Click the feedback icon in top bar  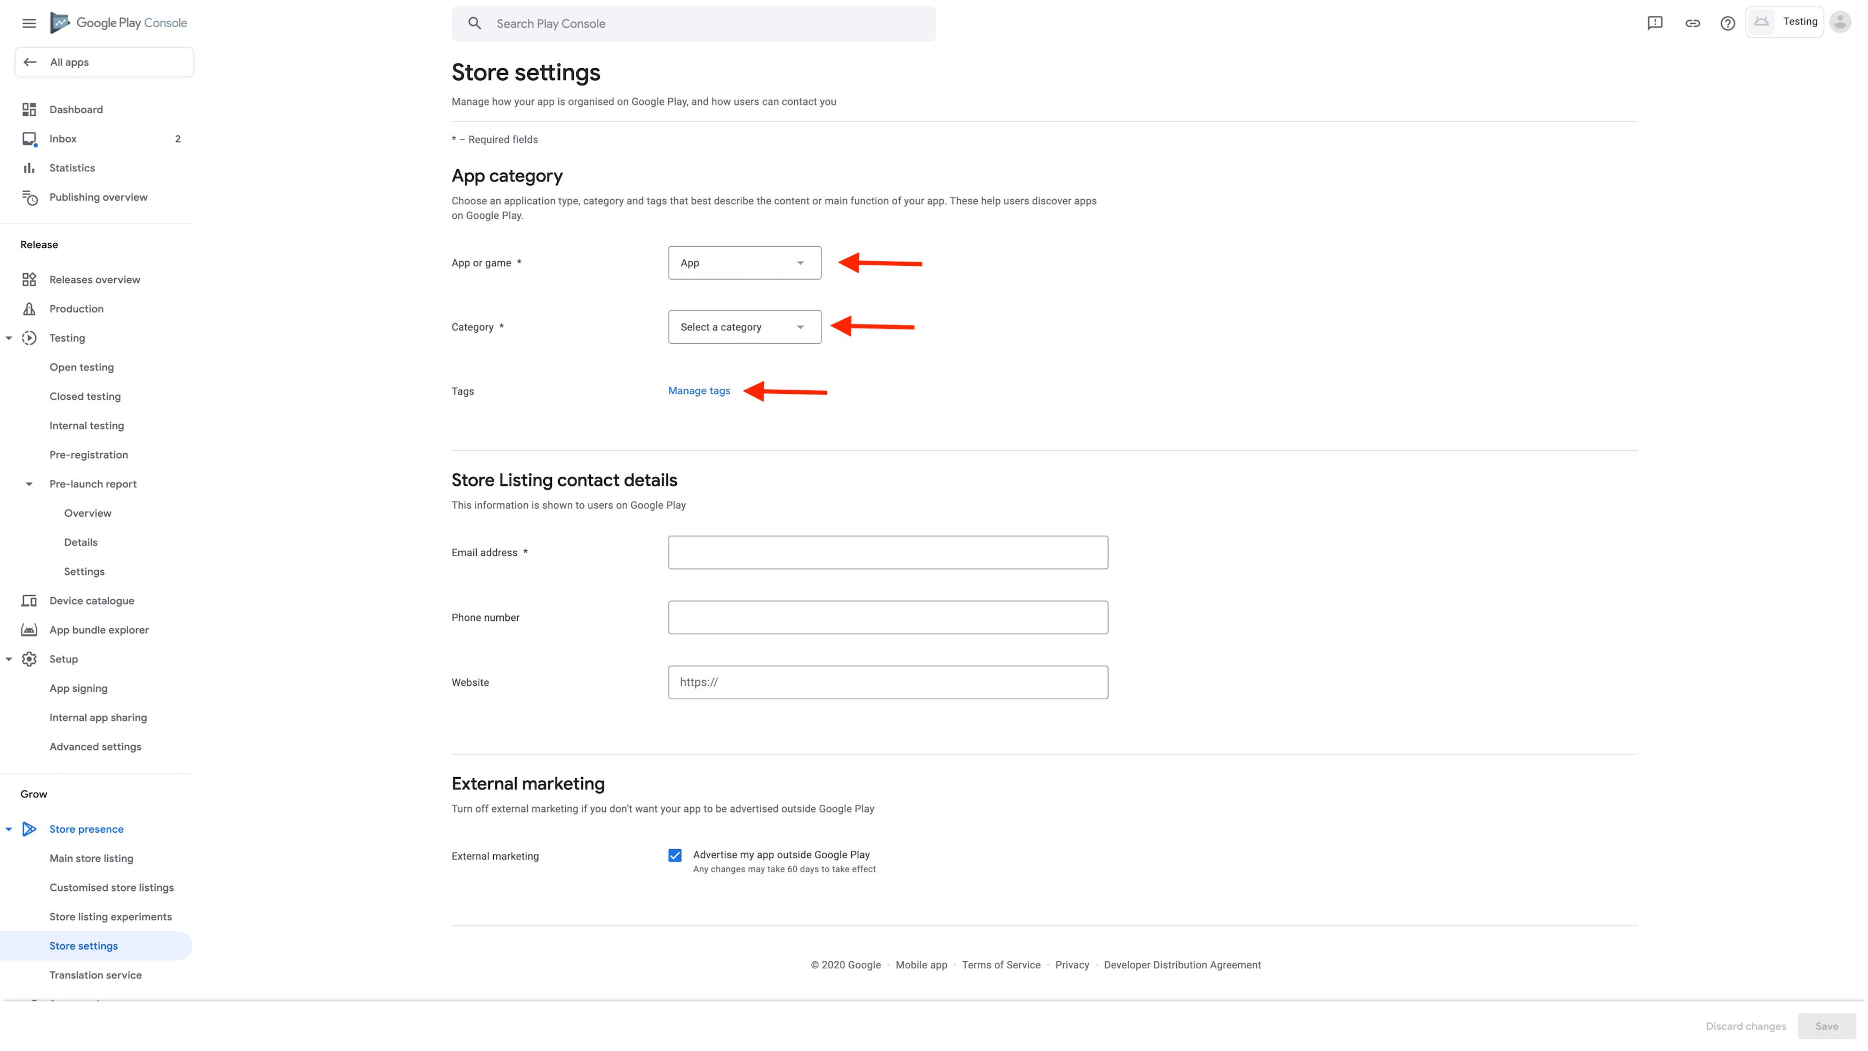click(x=1655, y=23)
